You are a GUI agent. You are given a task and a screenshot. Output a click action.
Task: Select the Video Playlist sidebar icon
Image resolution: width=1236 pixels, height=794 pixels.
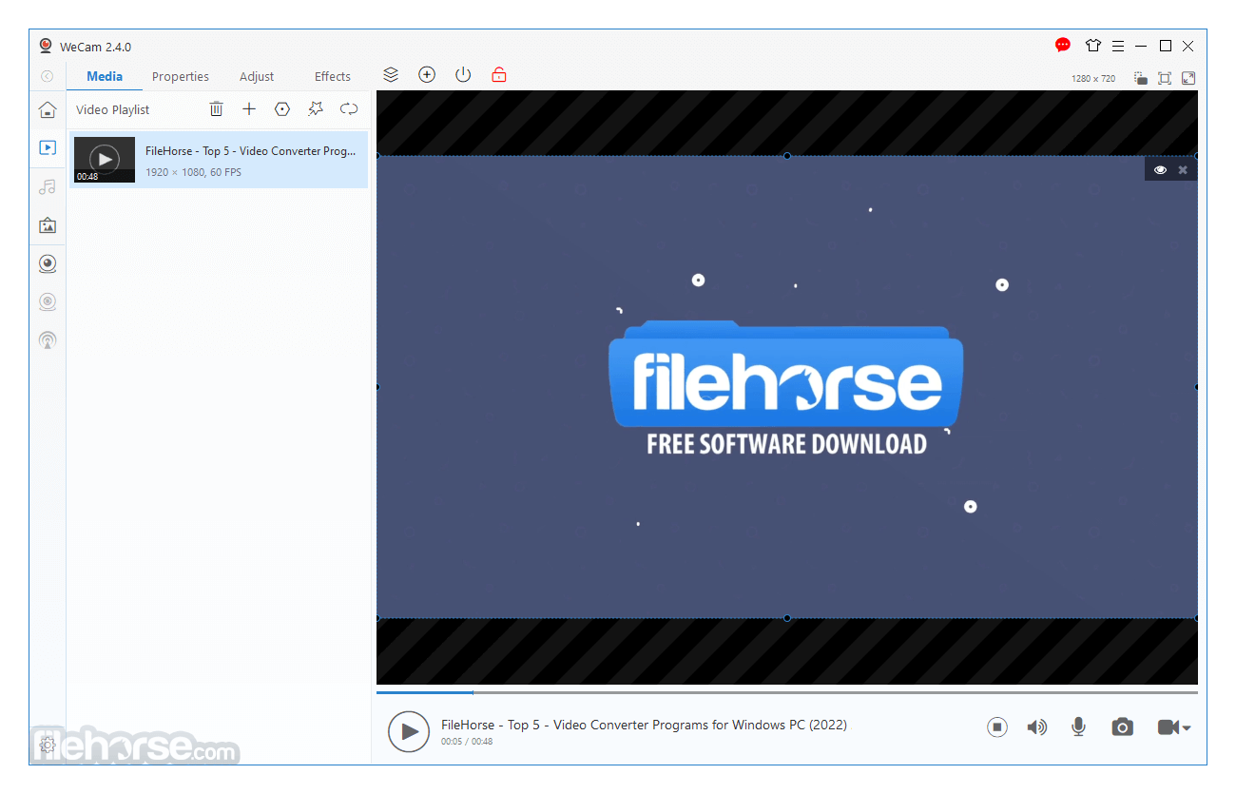(x=47, y=147)
